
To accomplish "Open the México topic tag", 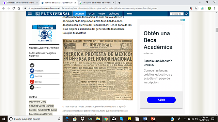I will click(33, 110).
